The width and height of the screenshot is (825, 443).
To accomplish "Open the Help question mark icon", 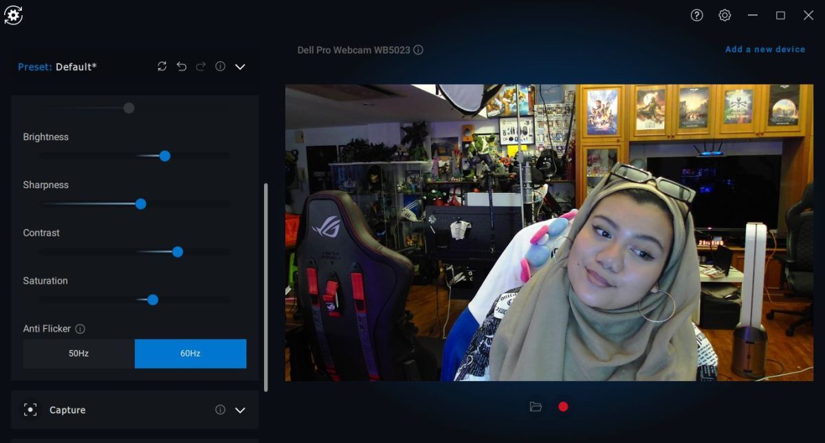I will click(x=697, y=15).
